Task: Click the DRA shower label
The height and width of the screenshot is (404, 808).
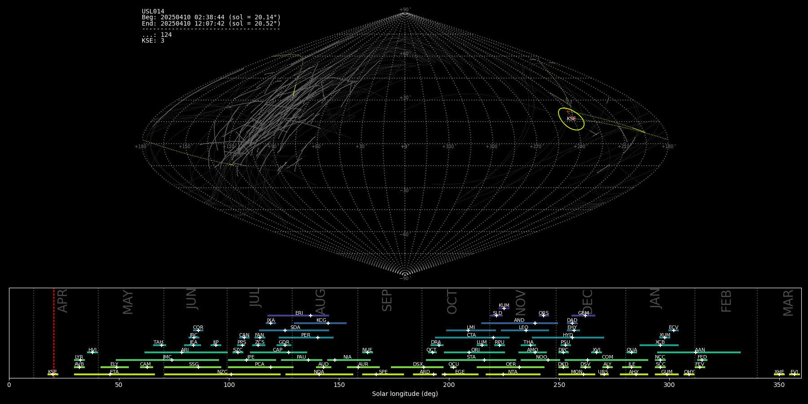Action: tap(436, 343)
